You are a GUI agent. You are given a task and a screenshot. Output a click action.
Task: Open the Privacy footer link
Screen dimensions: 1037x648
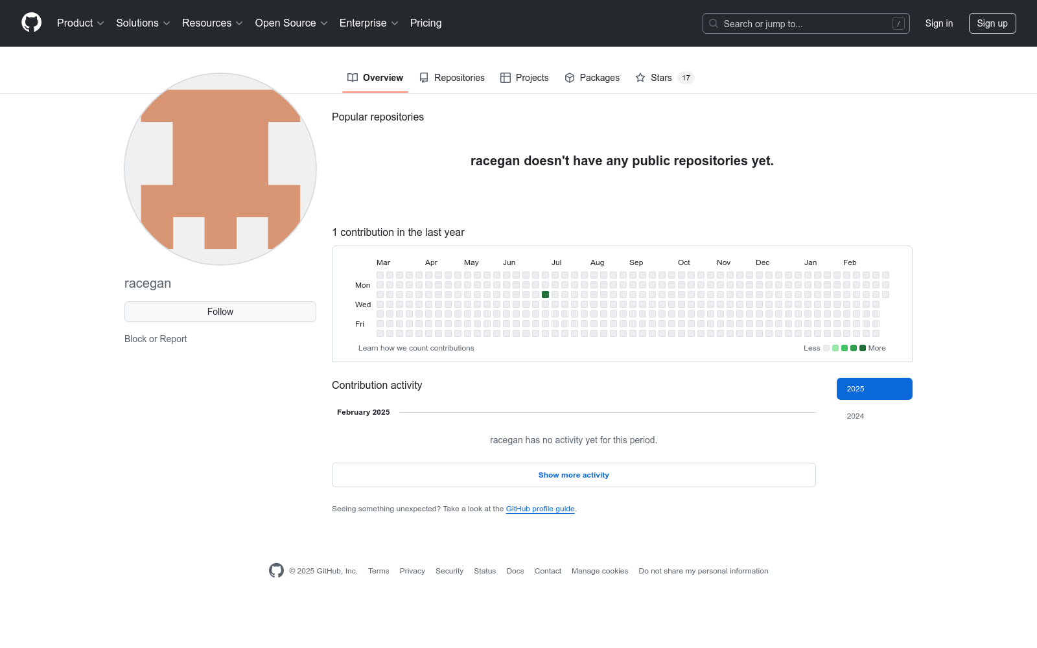412,571
